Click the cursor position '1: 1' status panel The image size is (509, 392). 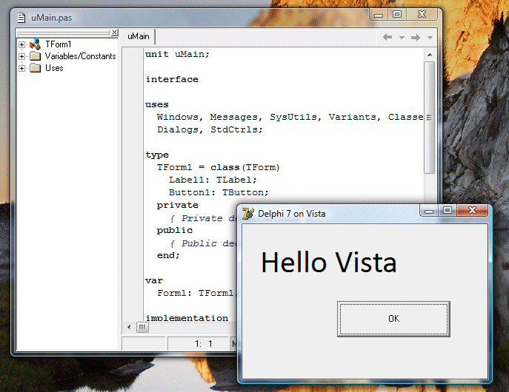(x=198, y=344)
